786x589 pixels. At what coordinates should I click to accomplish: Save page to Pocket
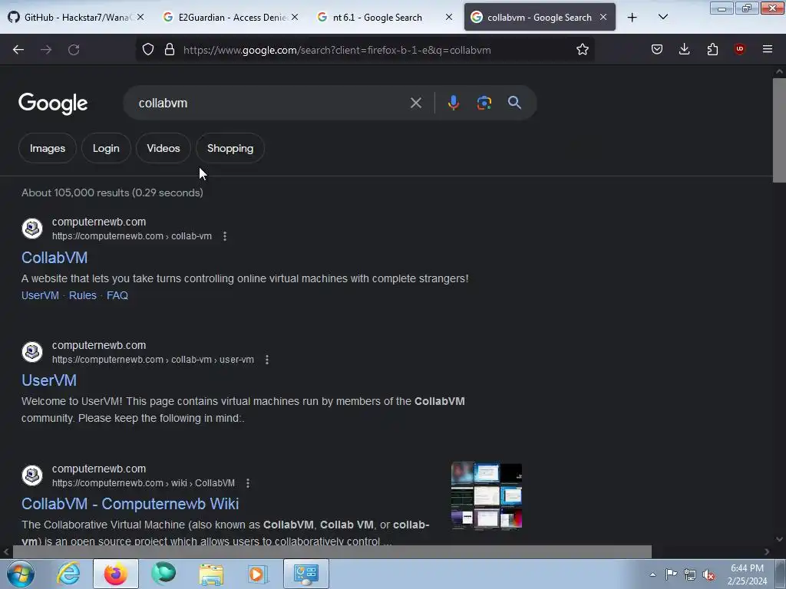(x=657, y=49)
